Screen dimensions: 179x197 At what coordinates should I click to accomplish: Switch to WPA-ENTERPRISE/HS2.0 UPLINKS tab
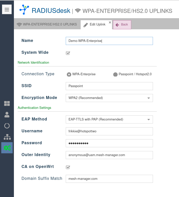[x=47, y=24]
